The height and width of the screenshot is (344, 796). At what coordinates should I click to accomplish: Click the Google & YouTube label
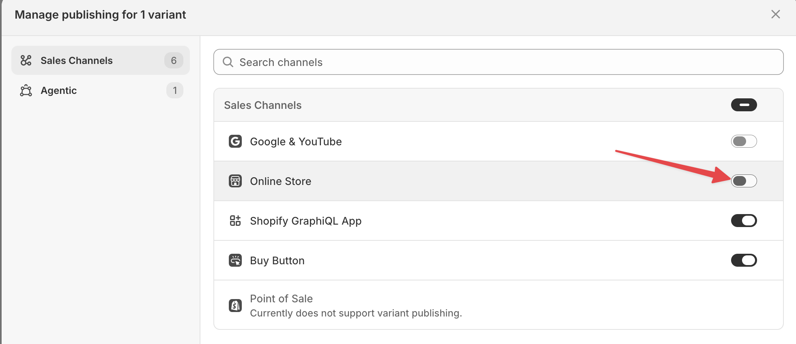(x=296, y=142)
